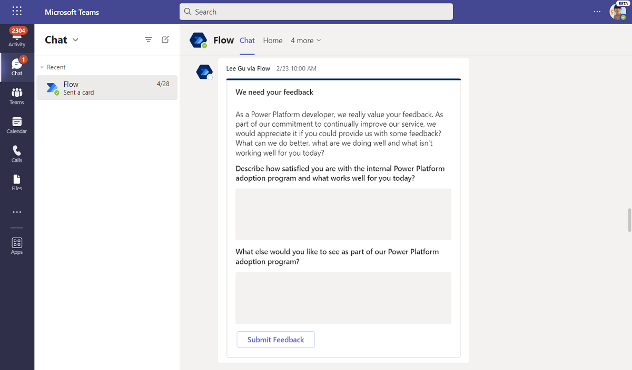Screen dimensions: 632x370
Task: Expand the 4 more tabs dropdown
Action: [x=306, y=40]
